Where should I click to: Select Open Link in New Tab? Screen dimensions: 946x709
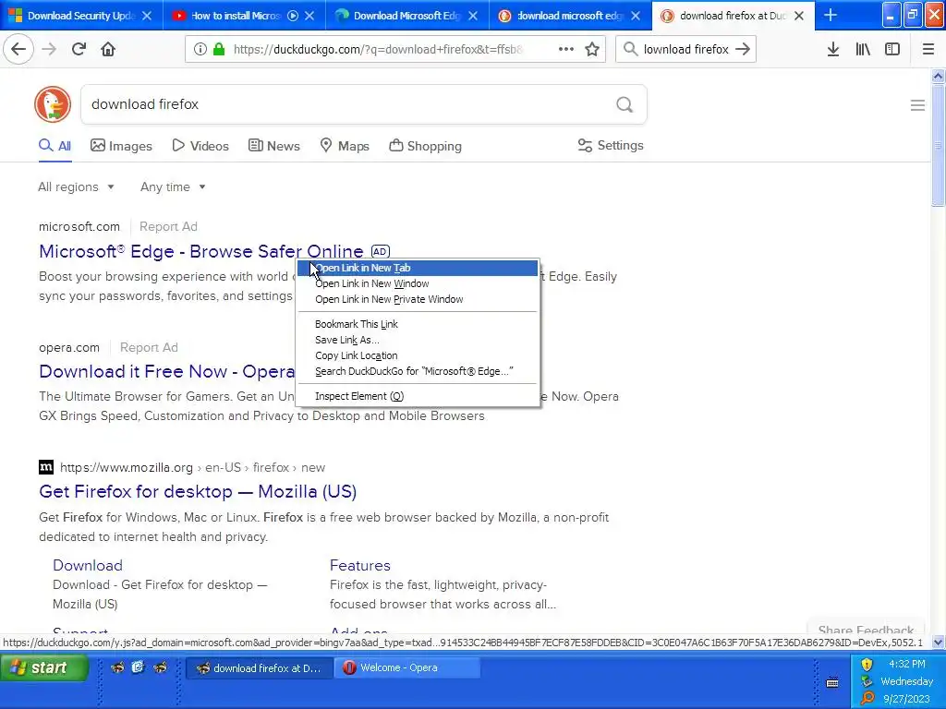click(x=417, y=268)
